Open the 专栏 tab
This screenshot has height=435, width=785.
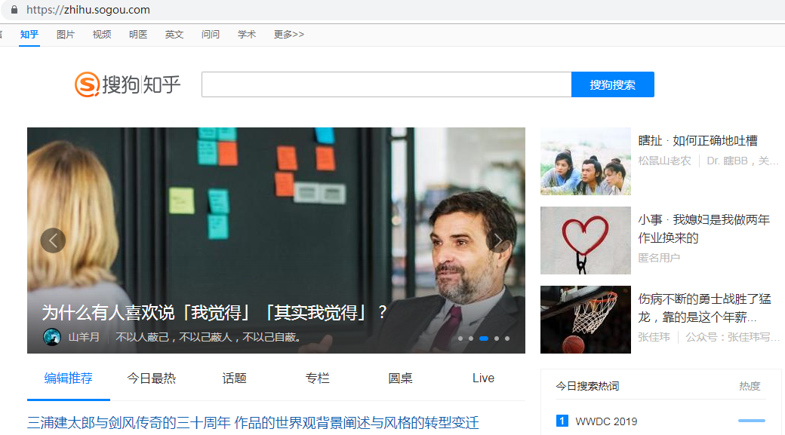tap(318, 378)
